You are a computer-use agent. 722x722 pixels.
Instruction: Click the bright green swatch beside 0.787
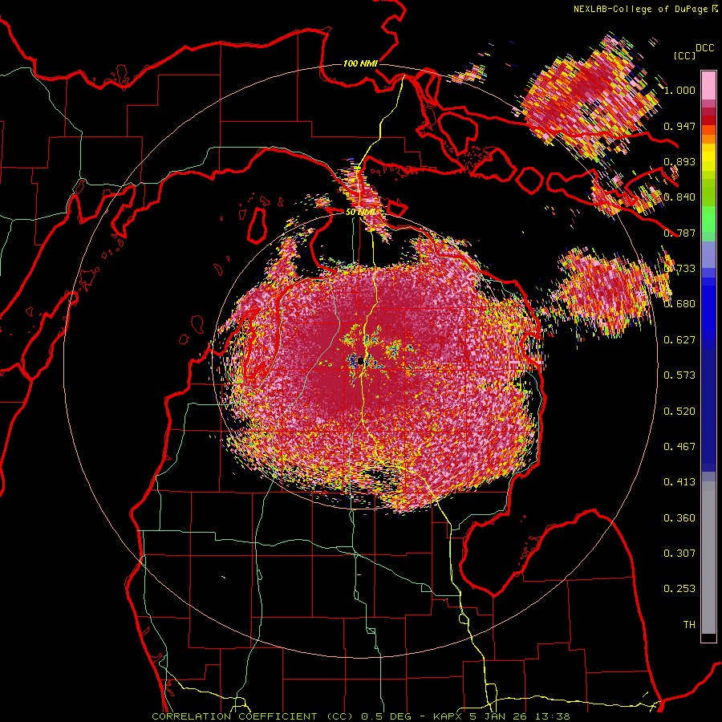708,219
